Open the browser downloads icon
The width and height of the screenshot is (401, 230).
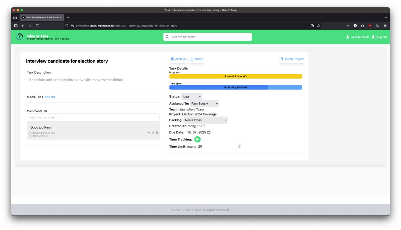[348, 26]
